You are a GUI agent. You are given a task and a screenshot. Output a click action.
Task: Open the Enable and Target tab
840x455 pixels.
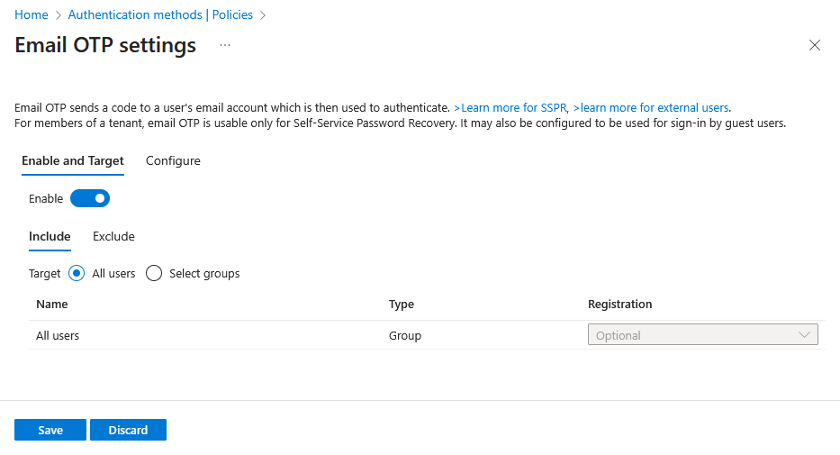[73, 160]
